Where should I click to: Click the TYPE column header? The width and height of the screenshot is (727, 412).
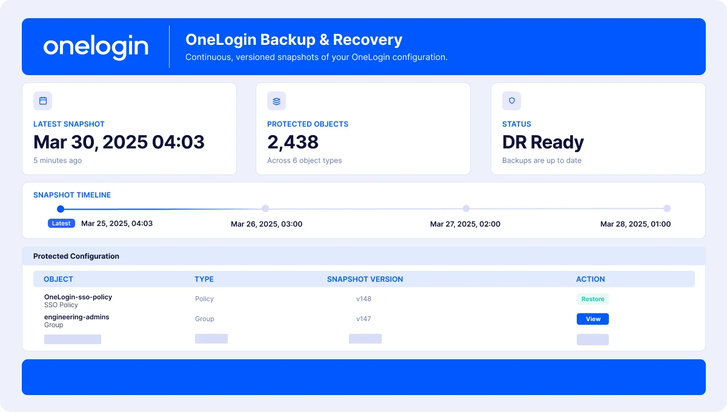[x=204, y=279]
